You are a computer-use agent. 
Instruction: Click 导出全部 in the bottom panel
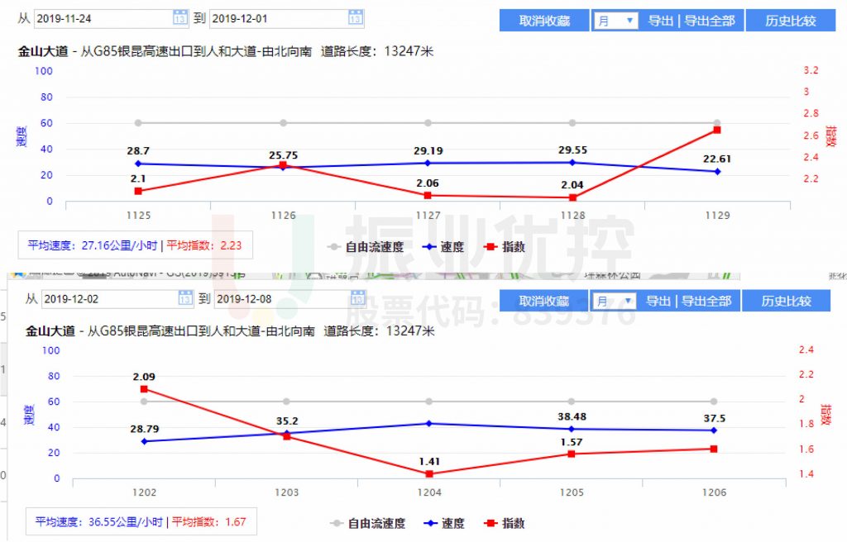708,301
